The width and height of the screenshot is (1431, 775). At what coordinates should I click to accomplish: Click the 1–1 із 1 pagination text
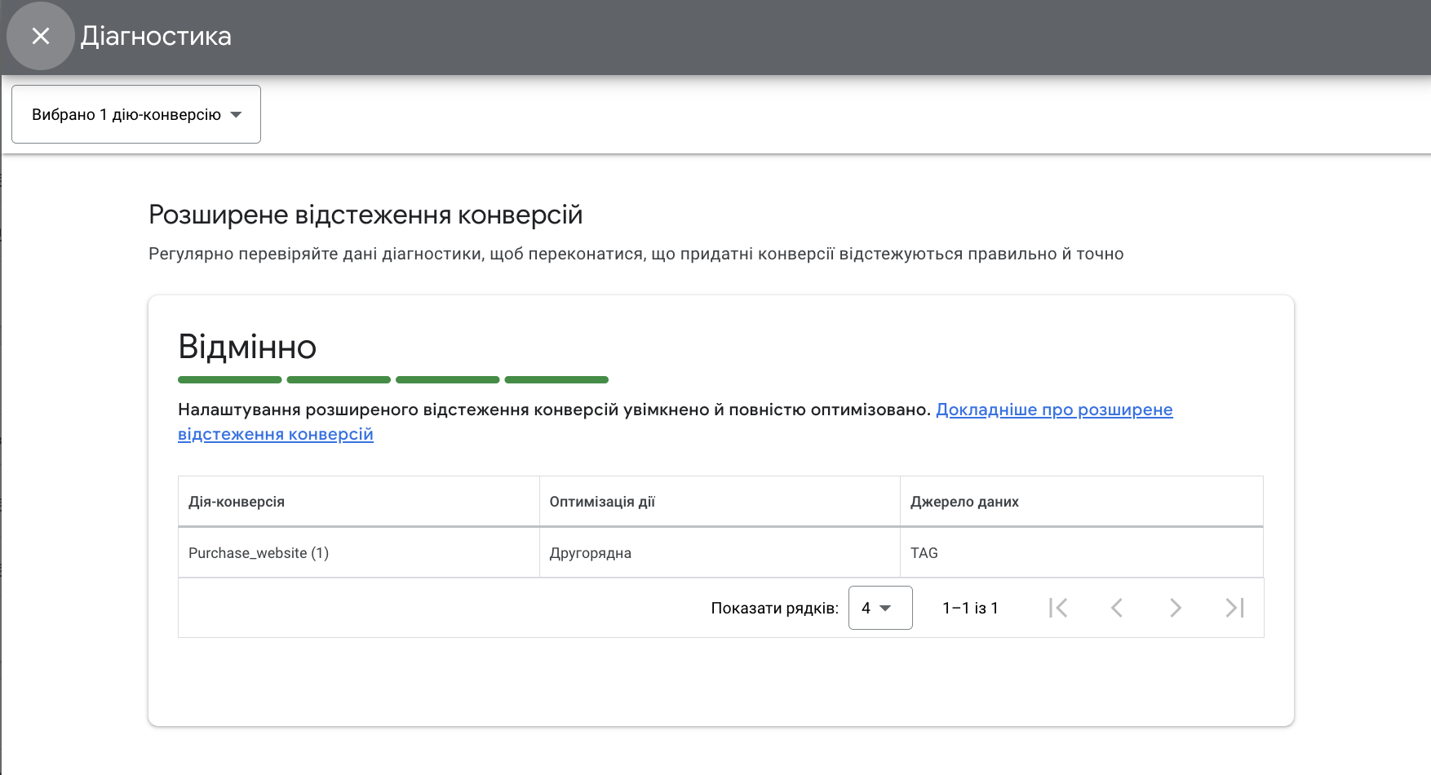click(x=970, y=608)
